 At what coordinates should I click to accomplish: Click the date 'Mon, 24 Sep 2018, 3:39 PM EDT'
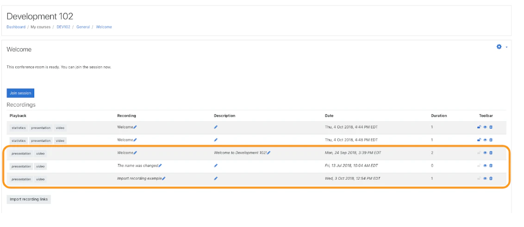coord(353,153)
